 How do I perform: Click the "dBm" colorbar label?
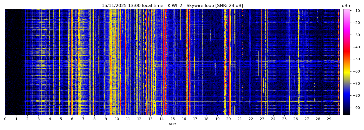tap(346, 6)
